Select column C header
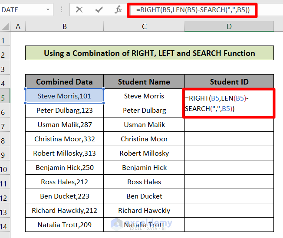 coord(144,27)
